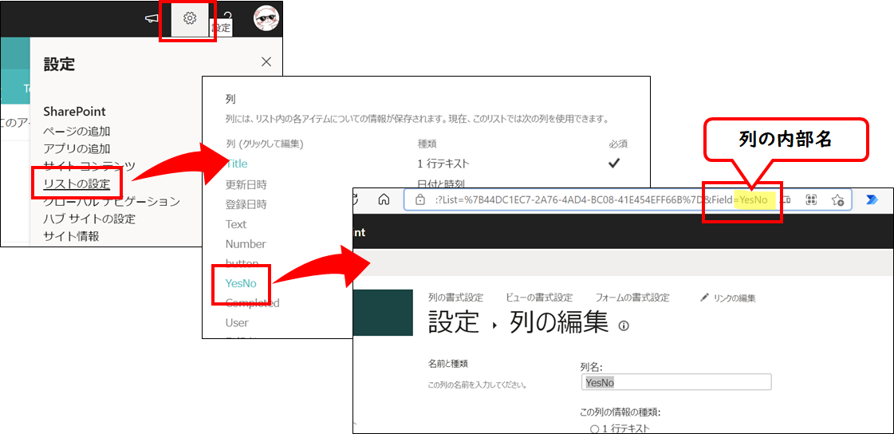Click the blue Power Automate extension icon
Image resolution: width=894 pixels, height=434 pixels.
pos(872,199)
